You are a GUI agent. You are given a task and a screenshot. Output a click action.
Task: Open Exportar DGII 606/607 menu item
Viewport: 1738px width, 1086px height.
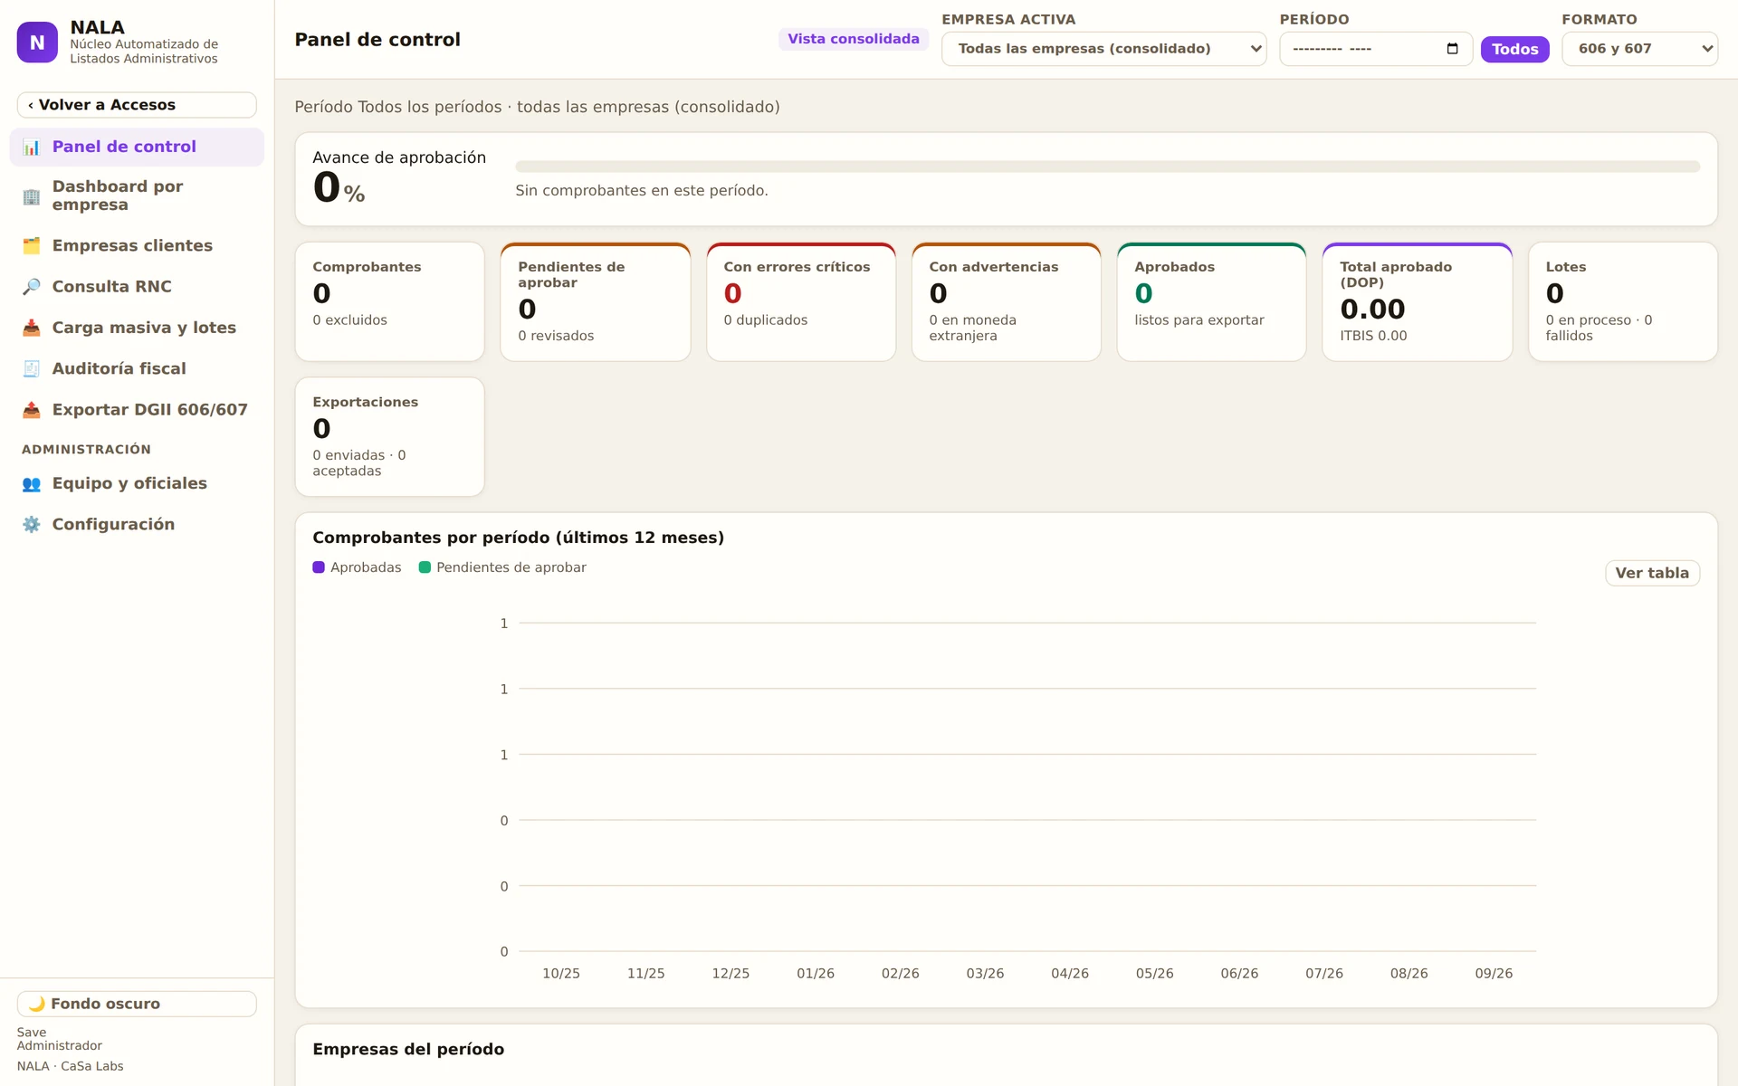[137, 409]
